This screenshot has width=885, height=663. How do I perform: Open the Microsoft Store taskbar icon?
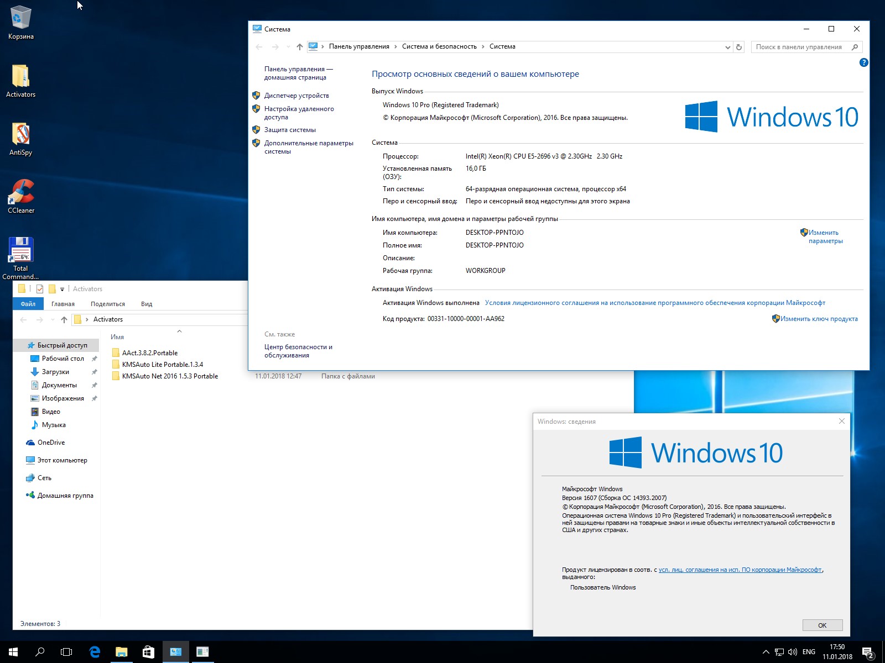148,652
